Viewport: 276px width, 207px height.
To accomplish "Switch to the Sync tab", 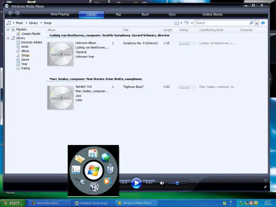I will click(x=172, y=15).
